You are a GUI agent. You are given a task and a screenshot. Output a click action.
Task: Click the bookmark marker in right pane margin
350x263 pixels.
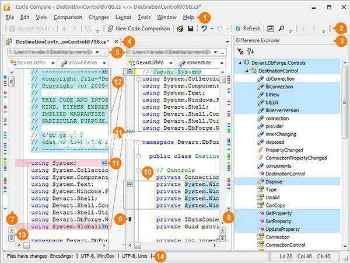(130, 219)
